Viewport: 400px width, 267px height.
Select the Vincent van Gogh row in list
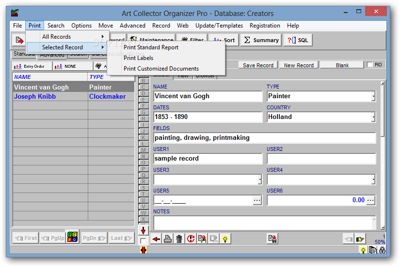pyautogui.click(x=74, y=87)
